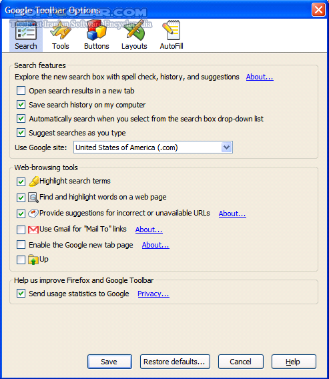329x379 pixels.
Task: Close the Google Toolbar Options dialog
Action: (x=318, y=10)
